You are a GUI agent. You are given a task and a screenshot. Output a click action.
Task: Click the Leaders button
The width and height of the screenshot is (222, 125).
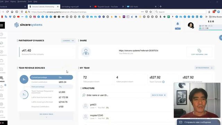68,41
